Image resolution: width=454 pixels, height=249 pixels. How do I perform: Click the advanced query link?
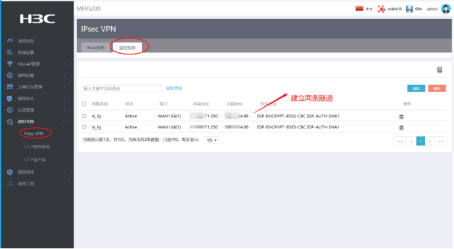pyautogui.click(x=174, y=88)
